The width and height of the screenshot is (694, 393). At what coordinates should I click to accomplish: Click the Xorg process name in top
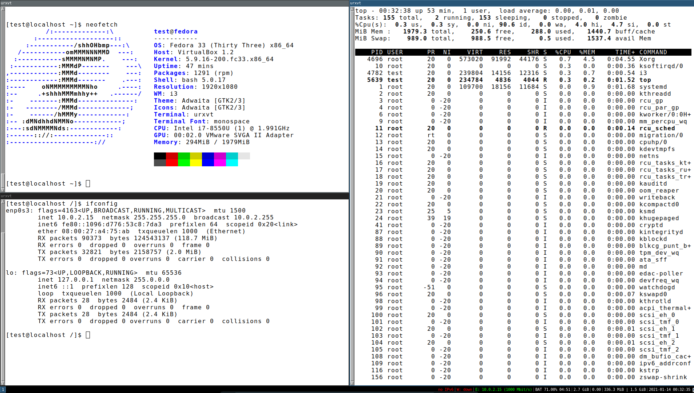point(647,59)
